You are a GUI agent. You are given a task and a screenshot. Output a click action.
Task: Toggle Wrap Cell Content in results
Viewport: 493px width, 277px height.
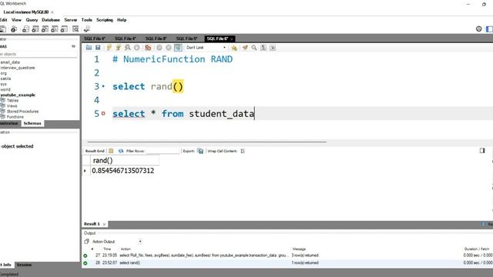(243, 151)
